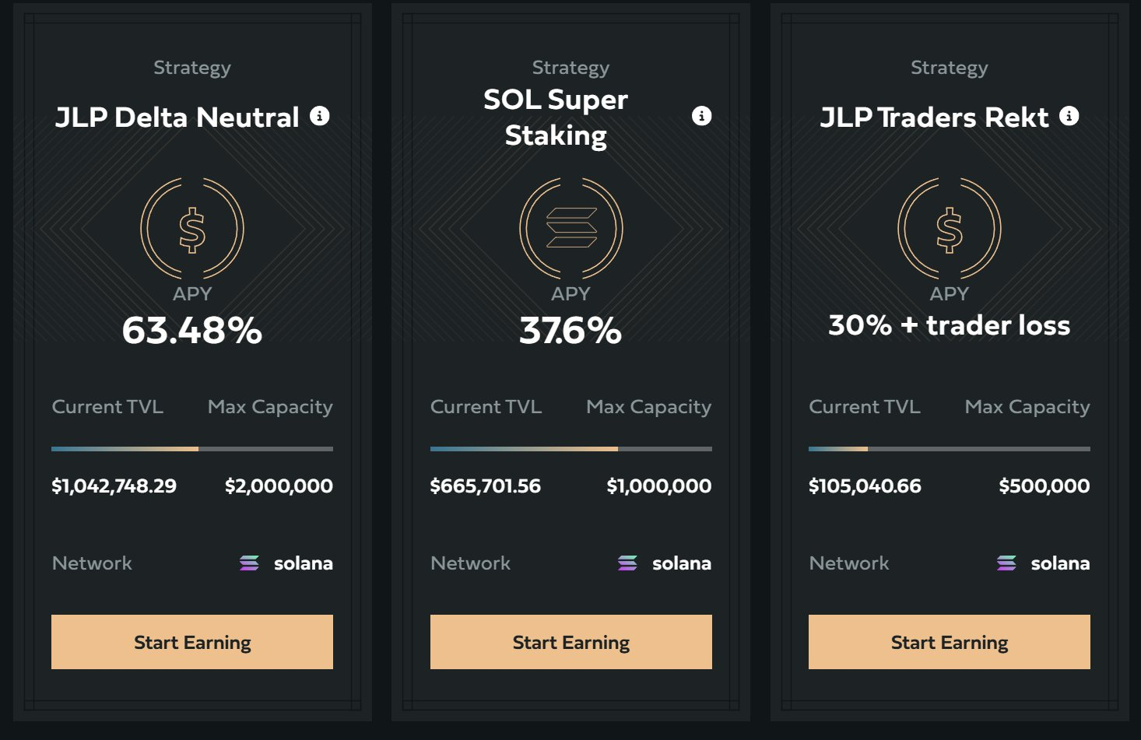Click TVL capacity bar on JLP Traders Rekt
This screenshot has height=740, width=1141.
pyautogui.click(x=950, y=449)
